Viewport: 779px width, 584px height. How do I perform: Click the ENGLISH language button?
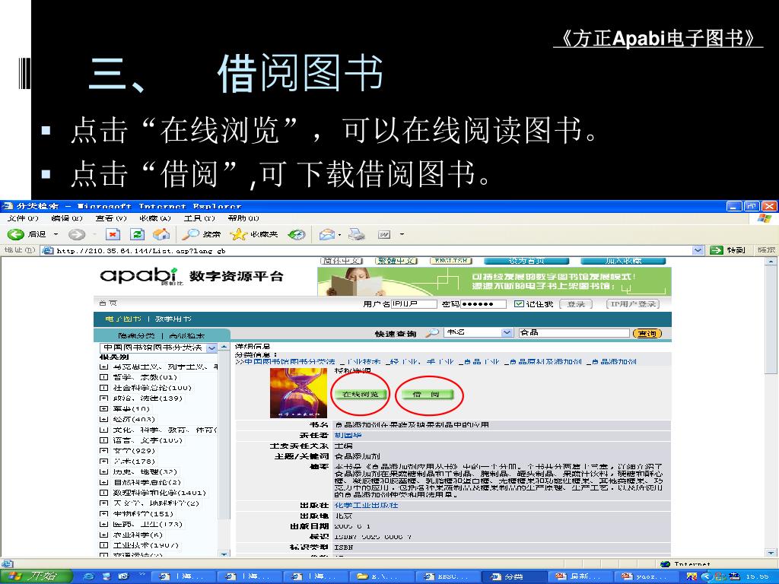pos(450,261)
